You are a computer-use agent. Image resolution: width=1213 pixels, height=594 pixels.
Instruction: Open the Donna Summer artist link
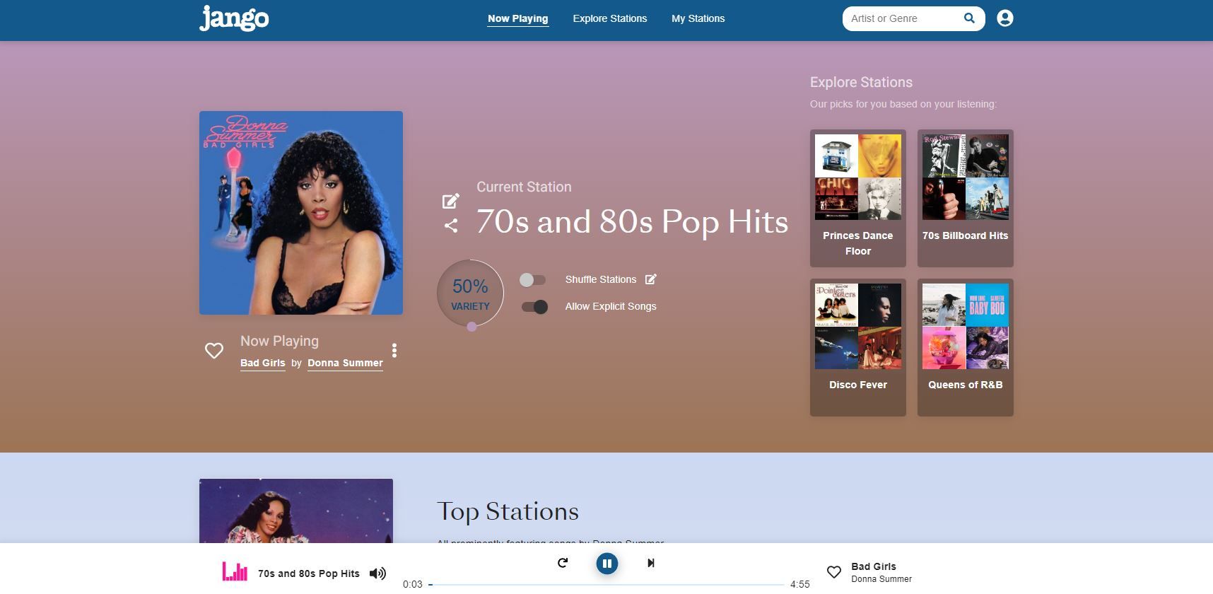345,363
